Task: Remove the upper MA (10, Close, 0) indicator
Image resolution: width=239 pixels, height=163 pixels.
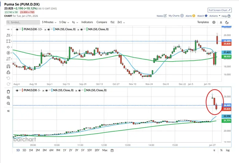Action: coord(78,30)
